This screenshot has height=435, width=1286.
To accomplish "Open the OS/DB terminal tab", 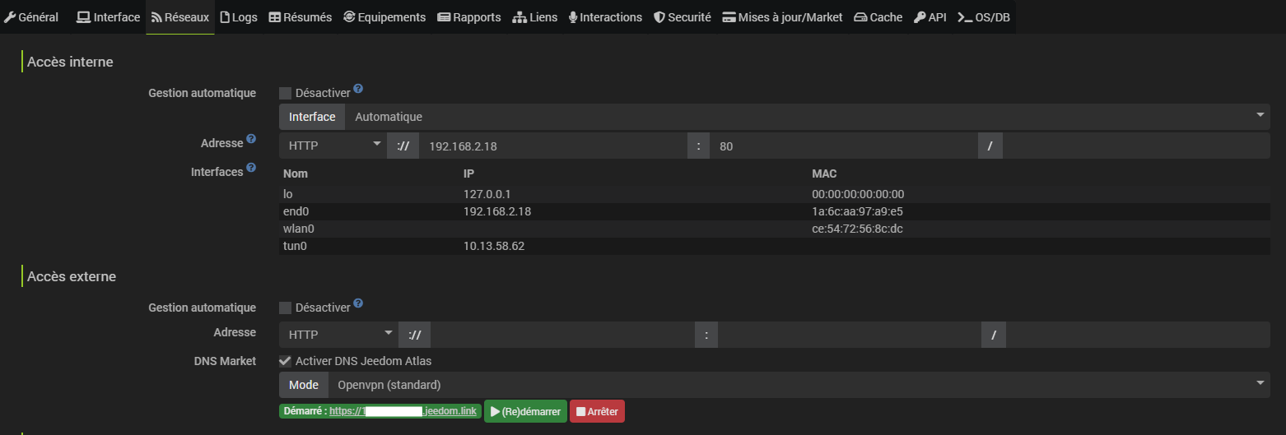I will coord(983,17).
